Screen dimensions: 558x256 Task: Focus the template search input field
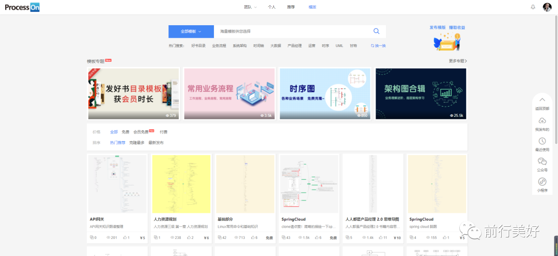click(292, 31)
